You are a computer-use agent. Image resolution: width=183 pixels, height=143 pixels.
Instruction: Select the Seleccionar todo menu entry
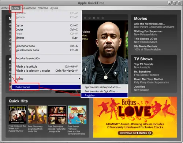pos(46,46)
